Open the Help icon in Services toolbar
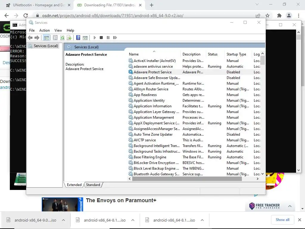 (x=78, y=38)
